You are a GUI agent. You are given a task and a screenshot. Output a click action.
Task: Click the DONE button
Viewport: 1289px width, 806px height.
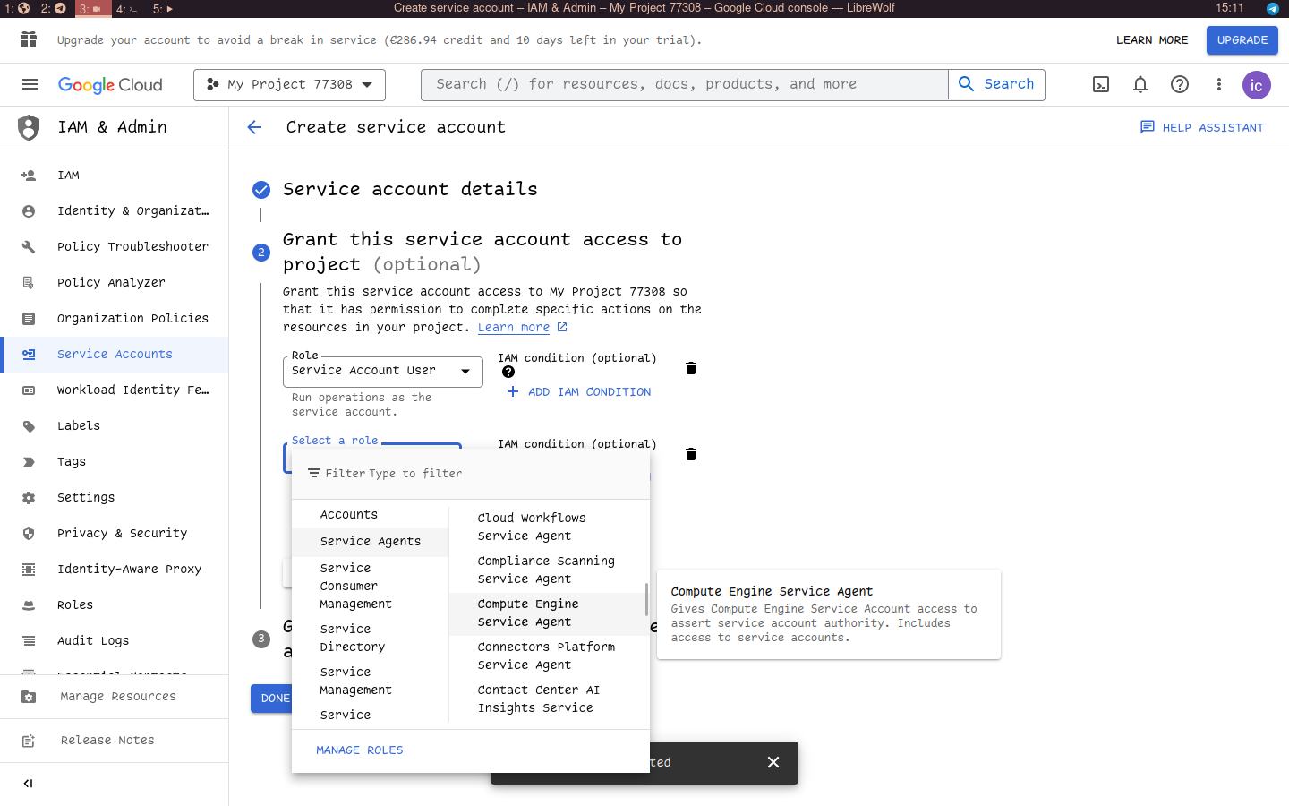(x=273, y=698)
